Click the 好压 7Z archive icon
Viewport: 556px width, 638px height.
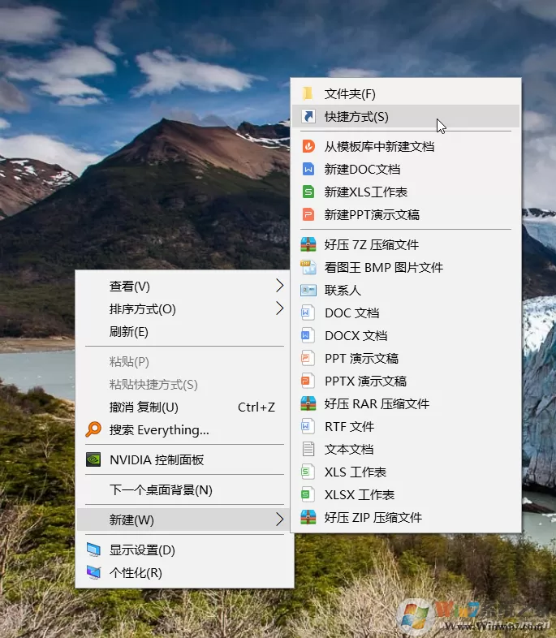coord(308,244)
